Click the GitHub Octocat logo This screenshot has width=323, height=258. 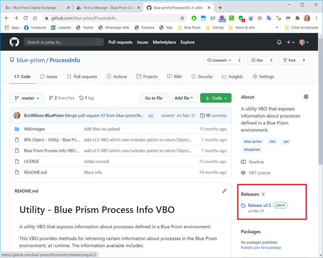pyautogui.click(x=14, y=42)
